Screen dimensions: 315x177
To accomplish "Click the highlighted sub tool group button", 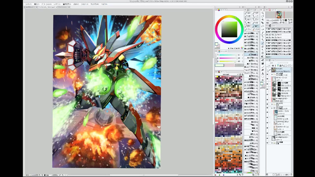I will [x=256, y=26].
